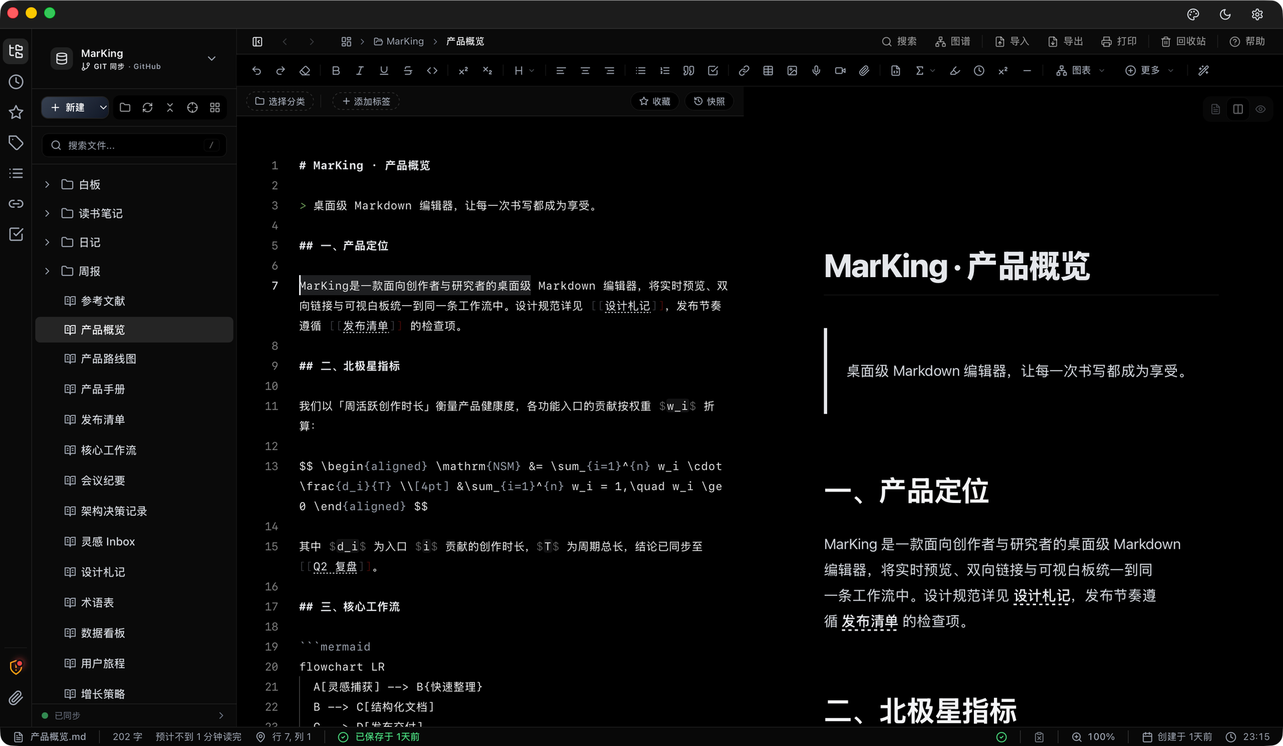Open the 图谱 graph view

click(x=953, y=41)
